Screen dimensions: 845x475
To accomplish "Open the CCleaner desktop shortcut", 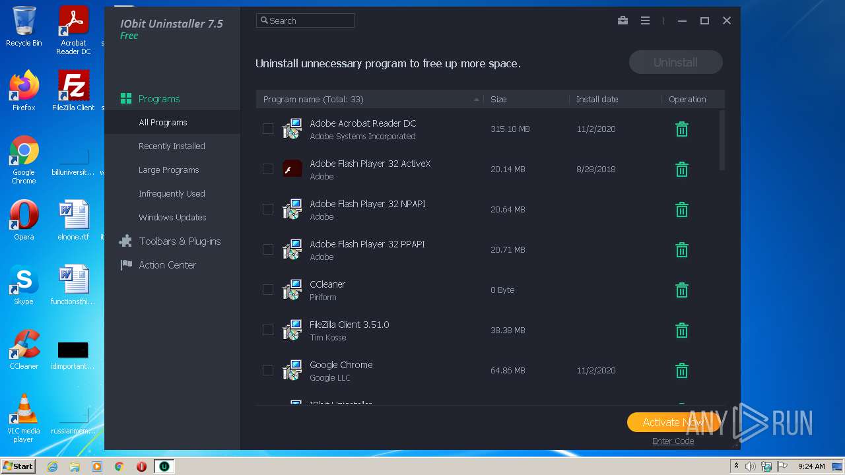I will [x=24, y=350].
